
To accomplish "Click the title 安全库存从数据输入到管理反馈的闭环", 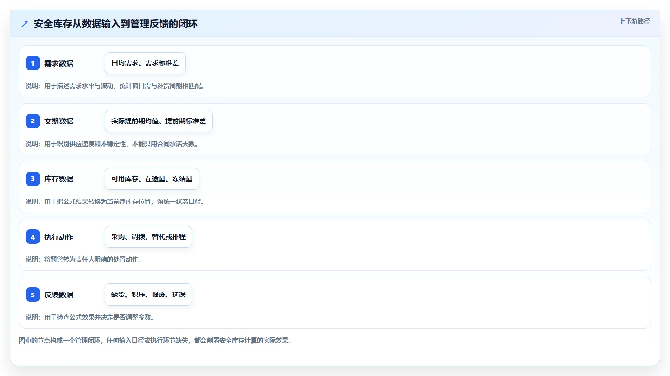I will (x=116, y=24).
